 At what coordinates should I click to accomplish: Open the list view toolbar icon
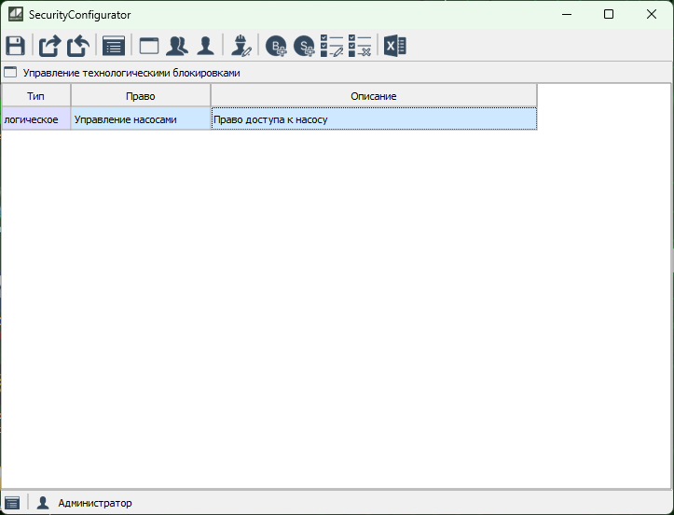point(114,46)
